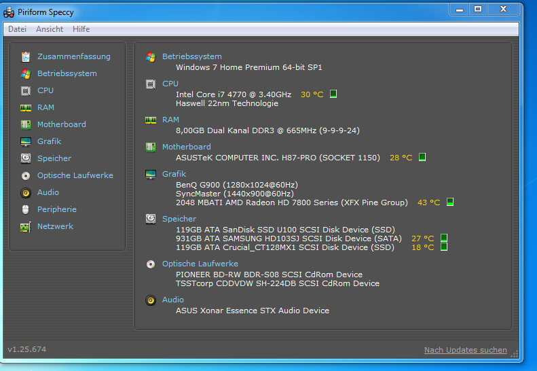Click the Motherboard icon in sidebar

click(x=26, y=125)
